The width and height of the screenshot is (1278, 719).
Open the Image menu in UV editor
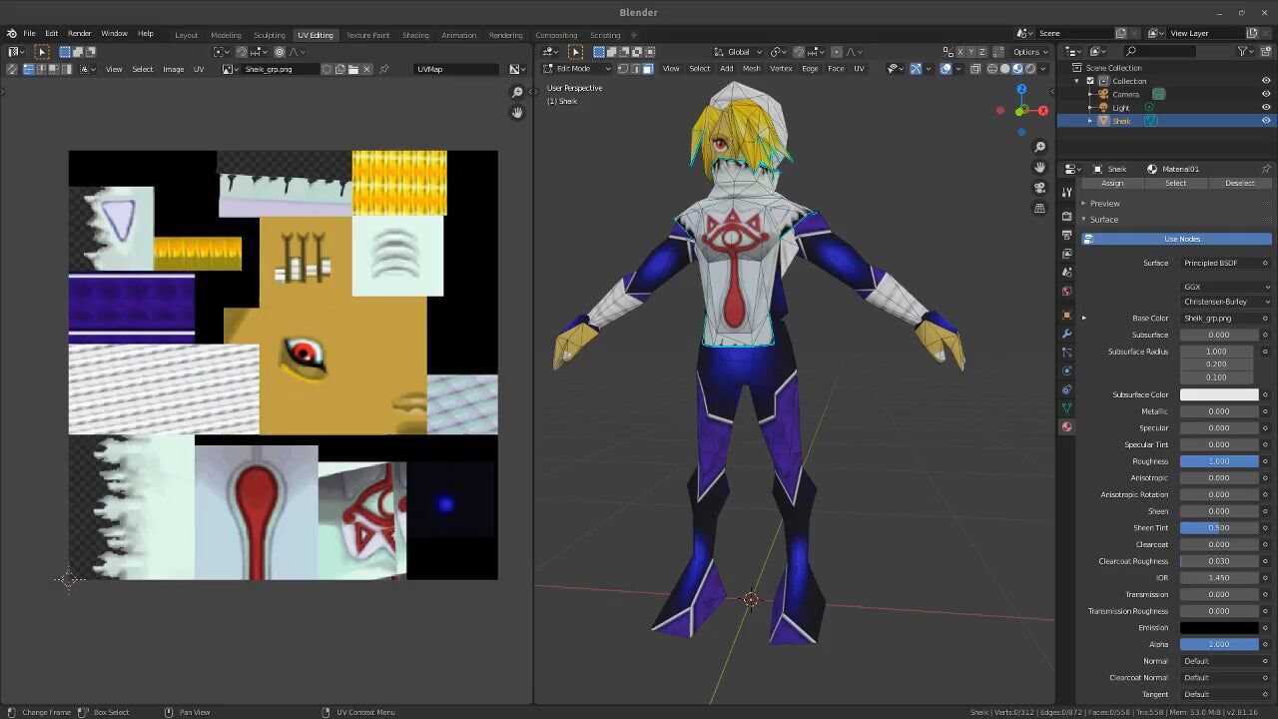[x=174, y=69]
